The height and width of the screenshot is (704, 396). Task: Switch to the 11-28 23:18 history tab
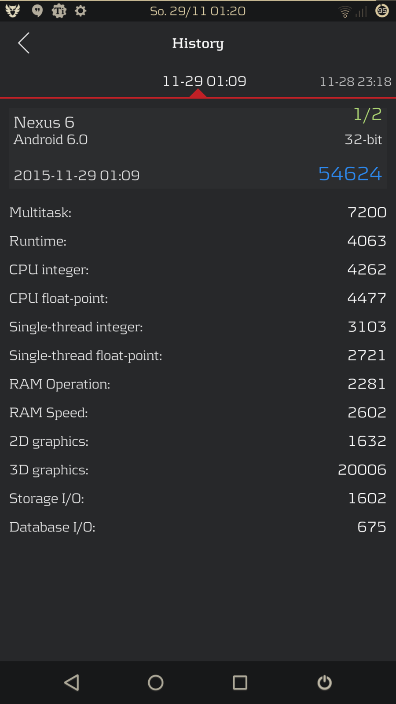point(355,82)
